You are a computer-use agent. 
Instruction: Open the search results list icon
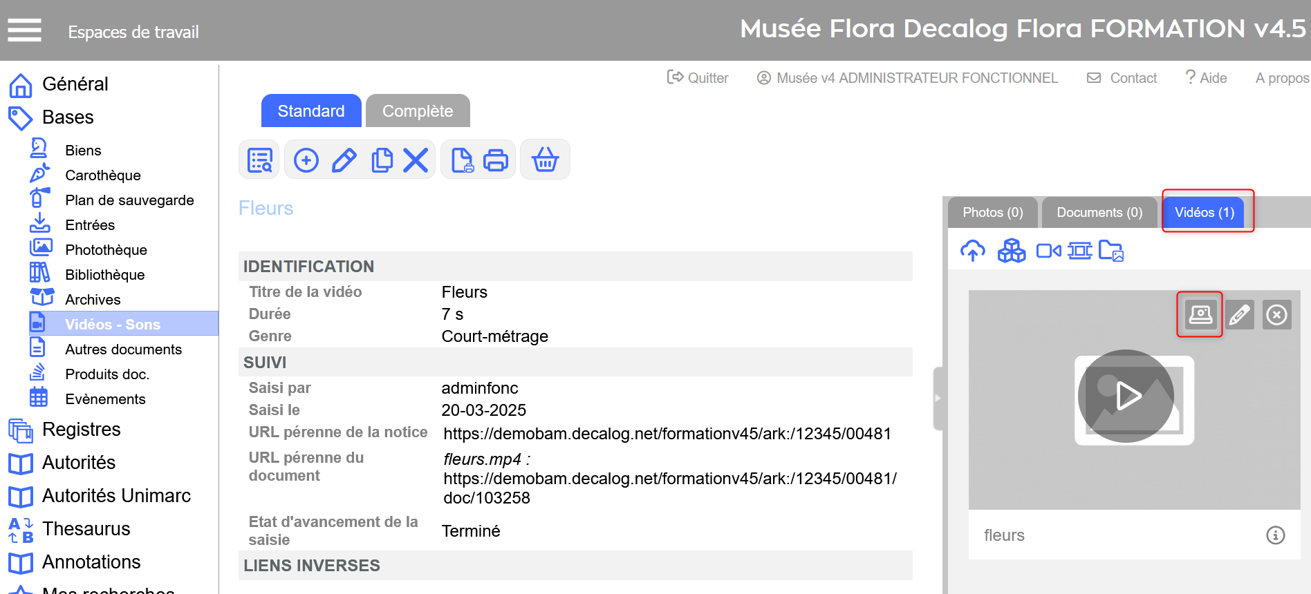coord(259,160)
